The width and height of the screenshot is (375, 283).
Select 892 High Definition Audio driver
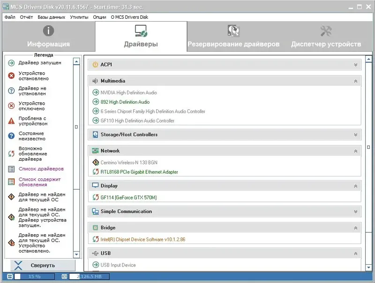pyautogui.click(x=125, y=102)
